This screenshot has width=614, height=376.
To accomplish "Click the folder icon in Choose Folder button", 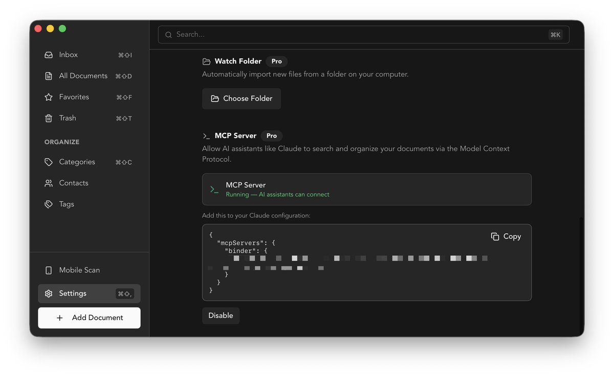I will (x=215, y=99).
